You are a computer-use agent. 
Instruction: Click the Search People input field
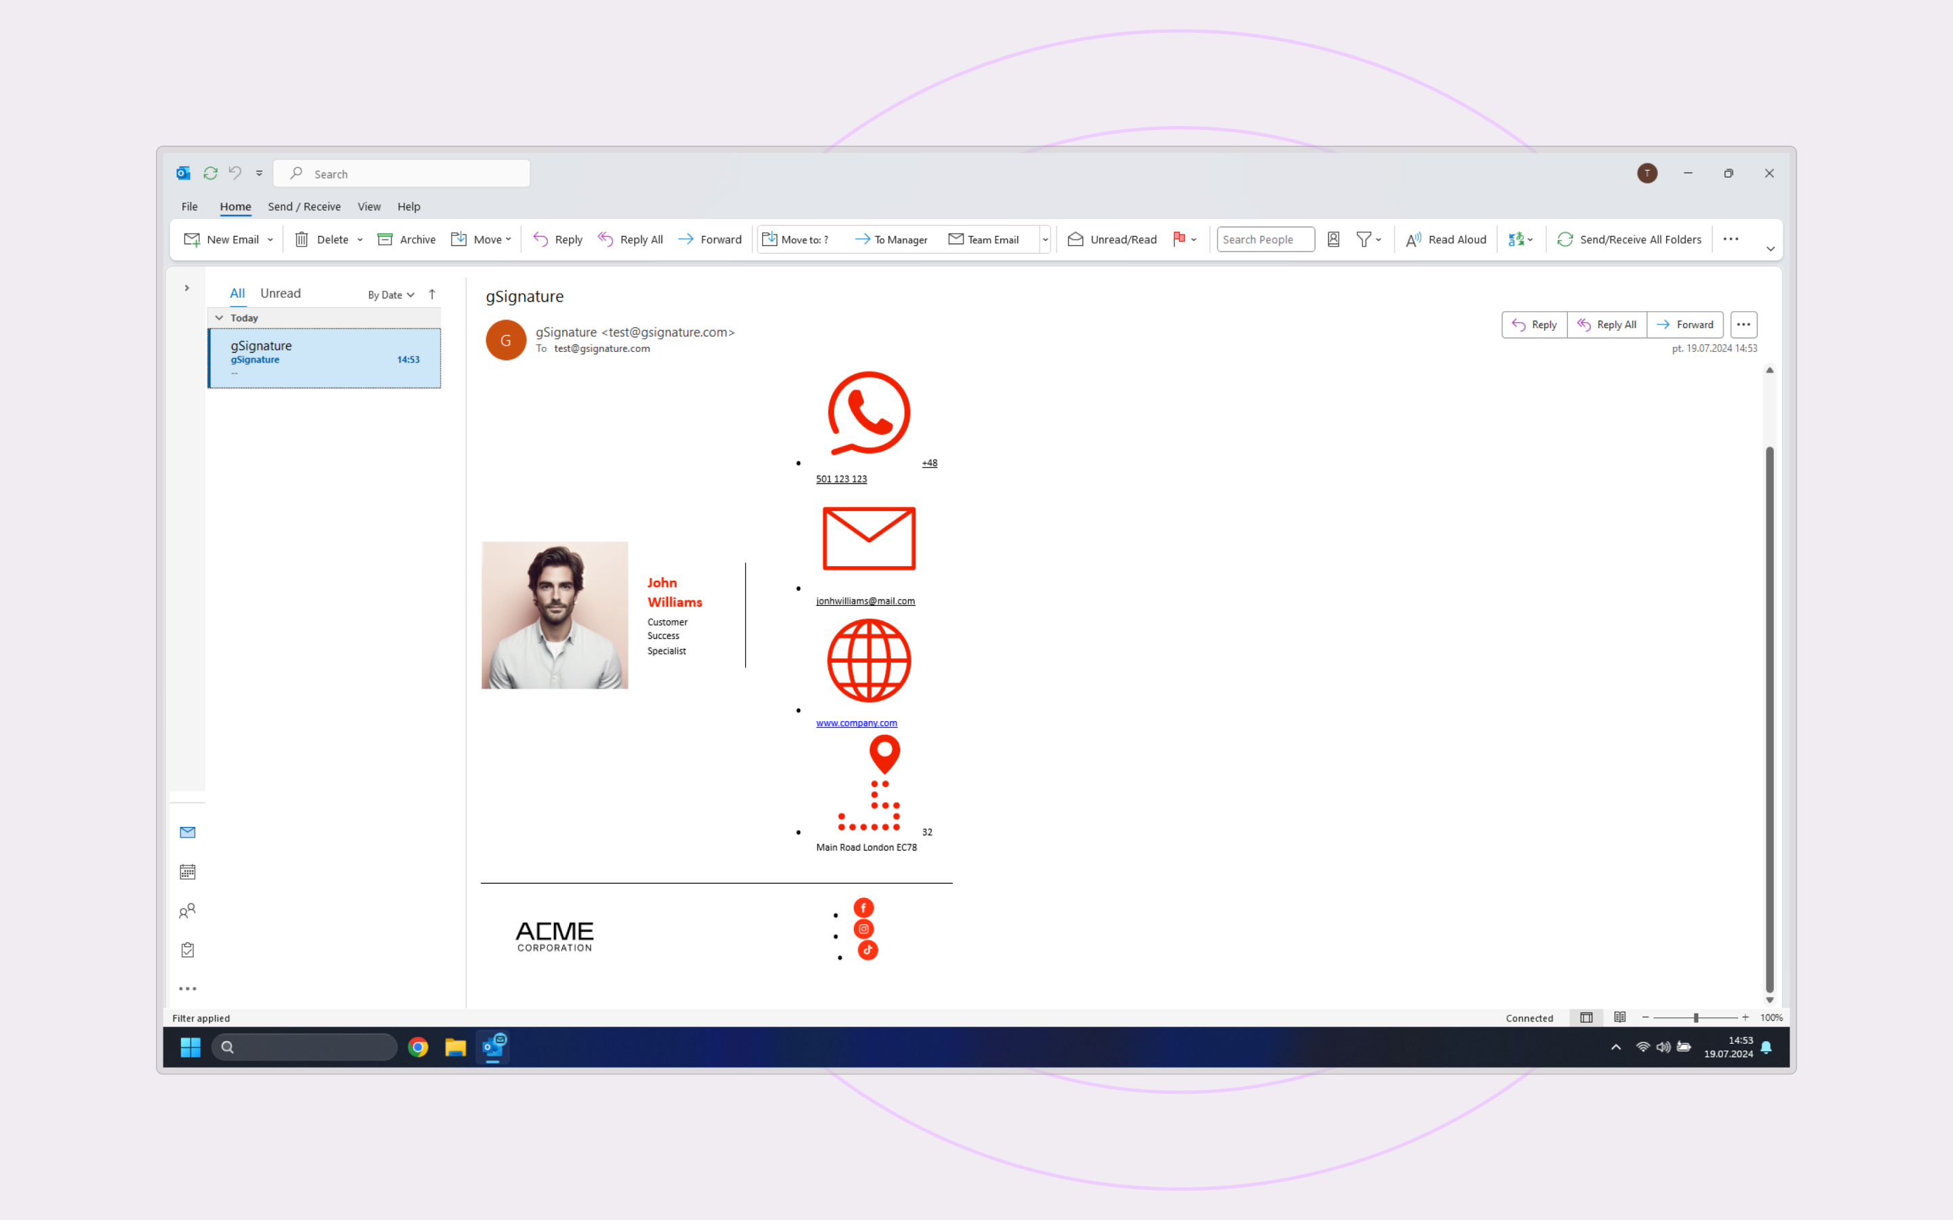point(1265,239)
